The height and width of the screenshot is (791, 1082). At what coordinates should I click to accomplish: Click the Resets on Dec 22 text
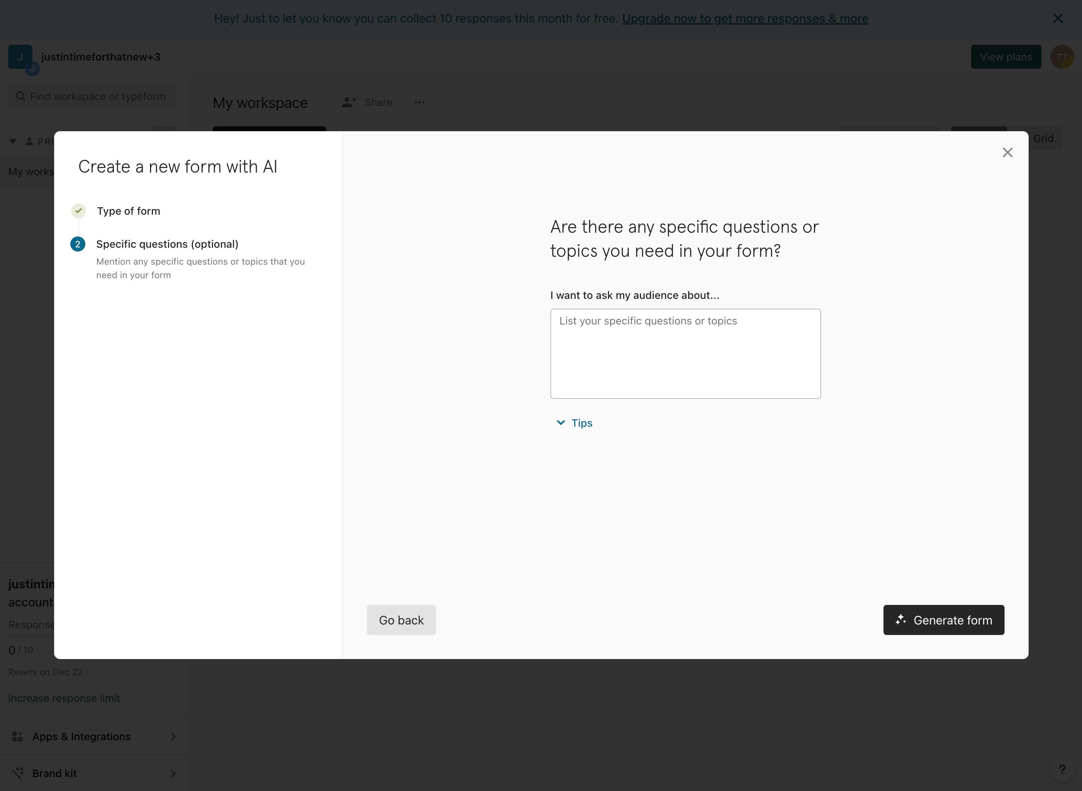[45, 672]
